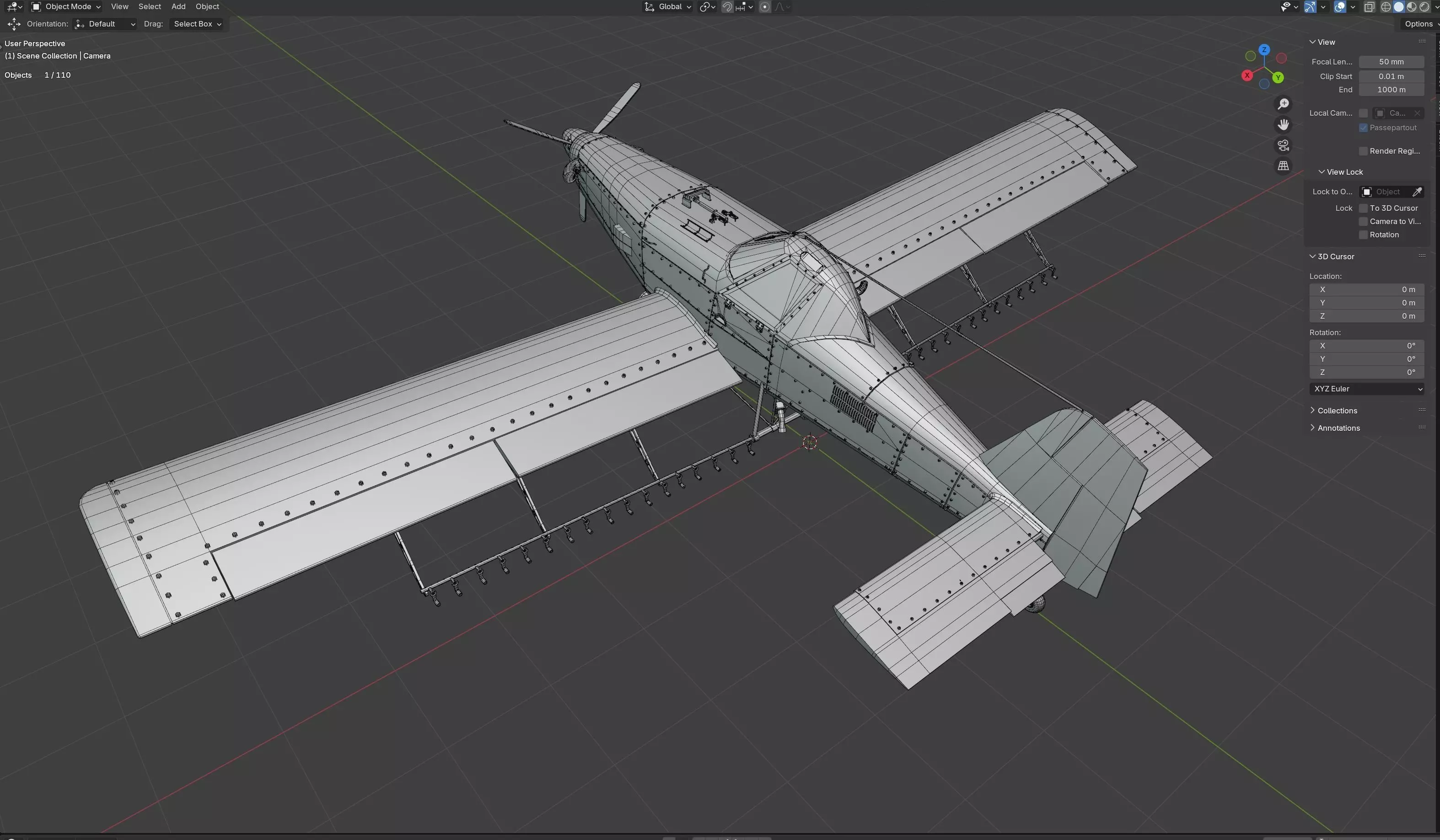Enable the Rotation lock checkbox

coord(1364,235)
